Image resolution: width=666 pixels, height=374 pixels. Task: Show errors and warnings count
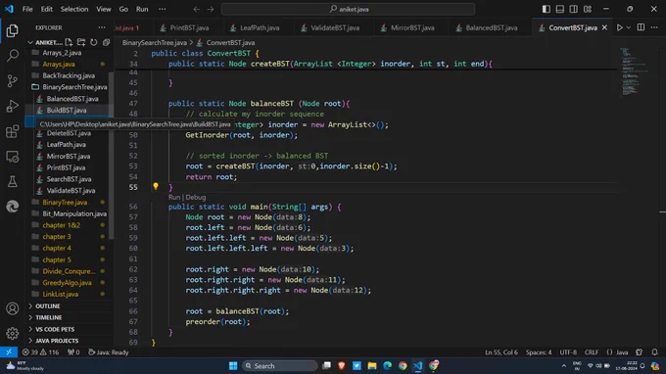[x=40, y=352]
